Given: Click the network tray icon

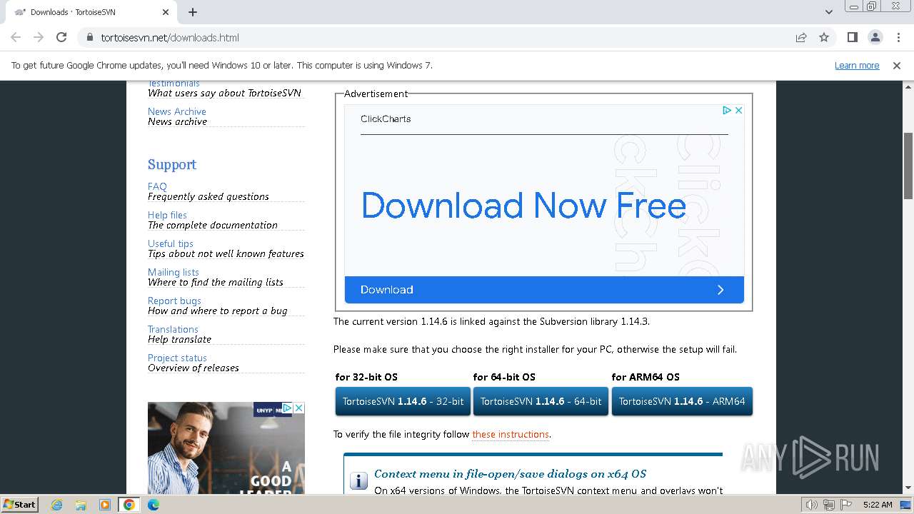Looking at the screenshot, I should (828, 505).
